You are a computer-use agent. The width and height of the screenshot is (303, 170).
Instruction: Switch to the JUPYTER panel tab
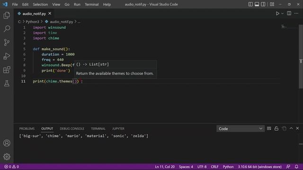click(x=118, y=128)
